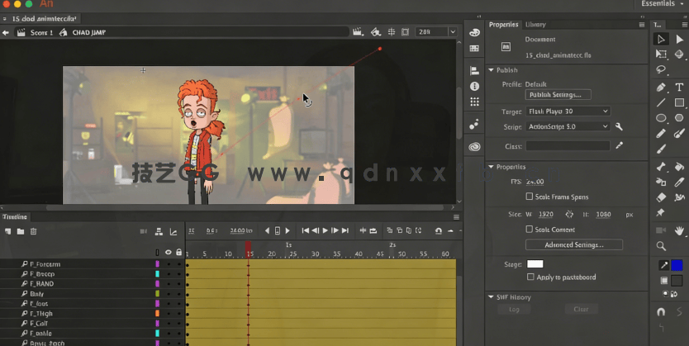
Task: Open the Timeline panel options menu
Action: click(x=457, y=217)
